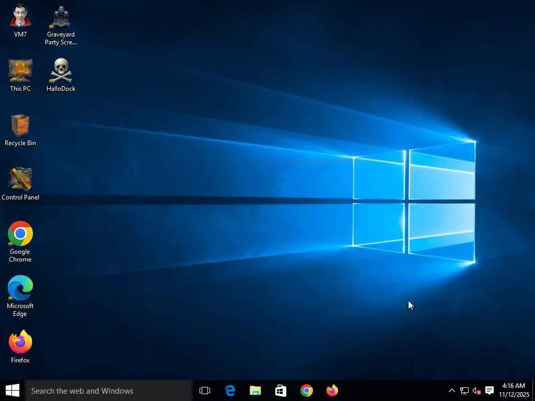The image size is (535, 401).
Task: Open the taskbar clock showing 4:16 AM
Action: [x=514, y=390]
